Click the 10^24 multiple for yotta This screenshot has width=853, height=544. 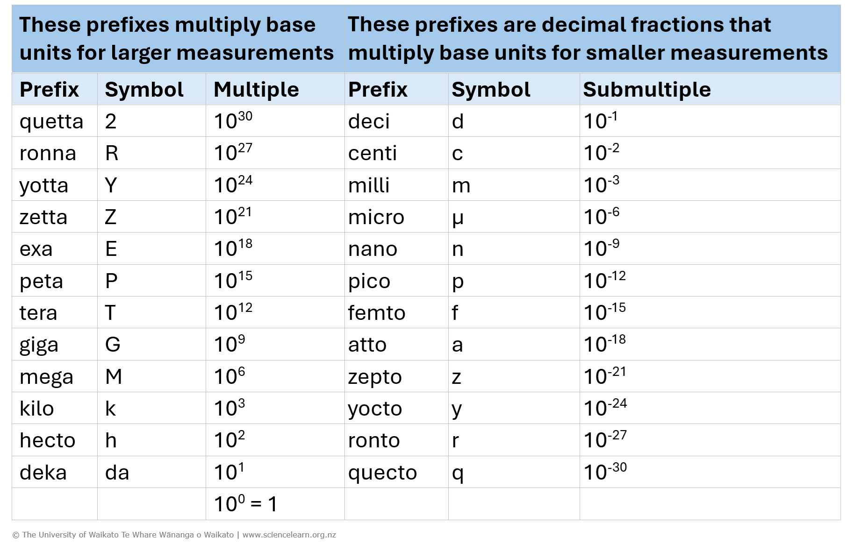pyautogui.click(x=233, y=185)
